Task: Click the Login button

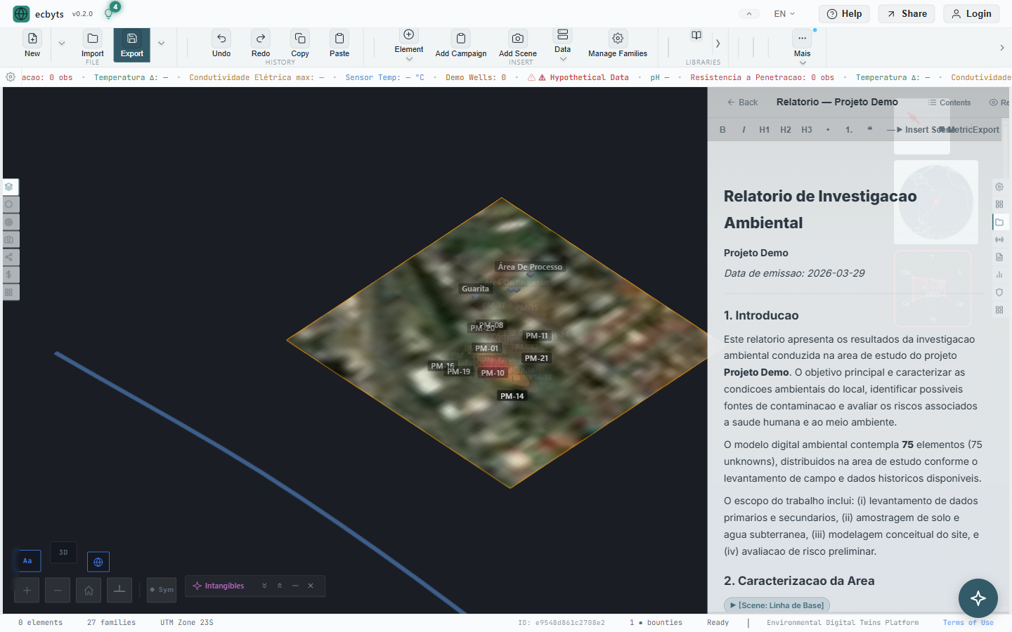Action: click(x=971, y=13)
